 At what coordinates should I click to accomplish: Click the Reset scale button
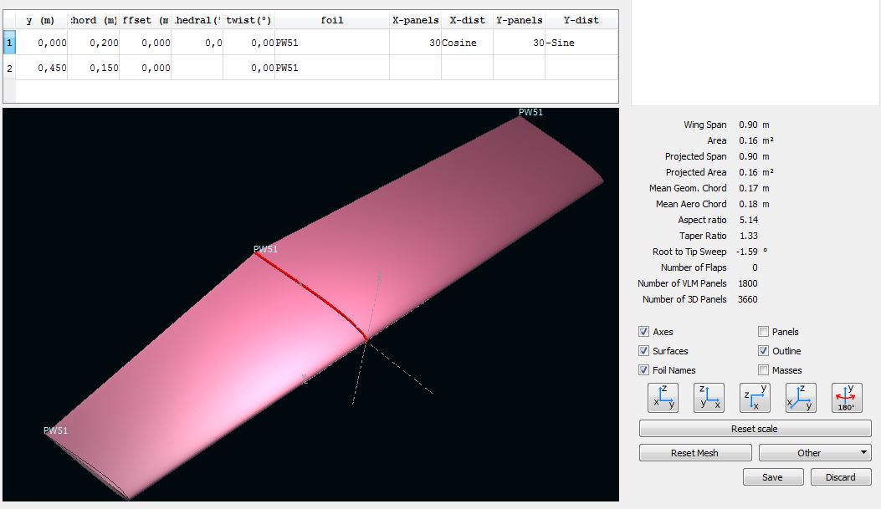(754, 429)
